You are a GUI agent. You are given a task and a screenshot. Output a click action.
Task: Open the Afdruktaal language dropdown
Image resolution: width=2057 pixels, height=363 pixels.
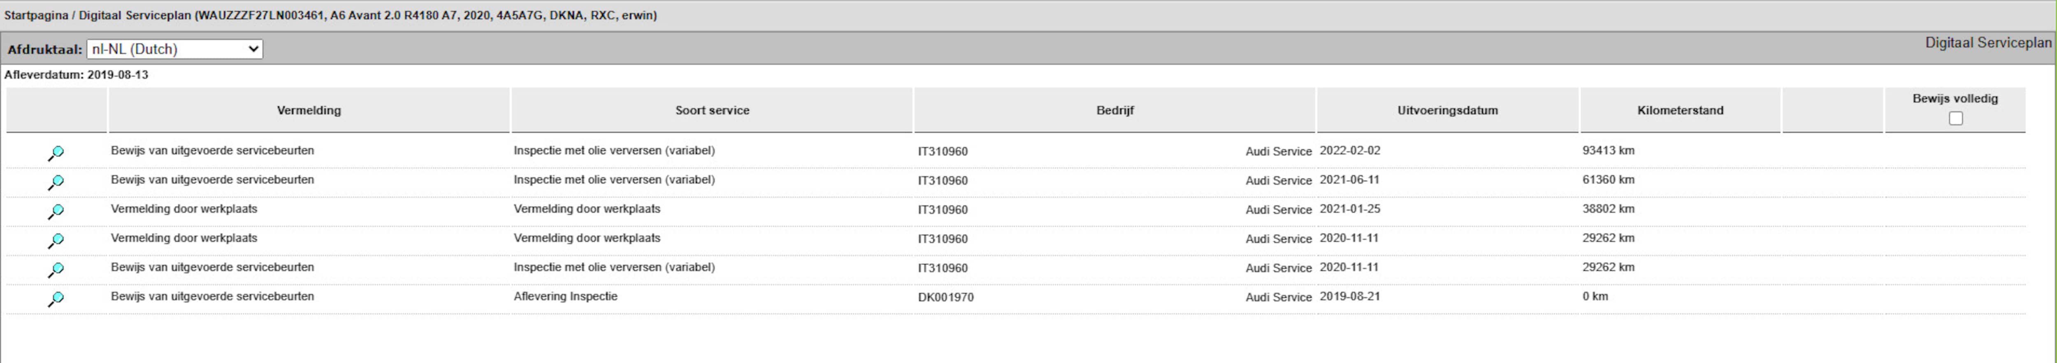[x=174, y=49]
